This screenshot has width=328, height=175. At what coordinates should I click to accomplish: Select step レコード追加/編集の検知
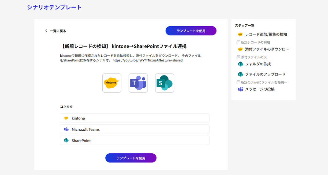click(x=266, y=34)
